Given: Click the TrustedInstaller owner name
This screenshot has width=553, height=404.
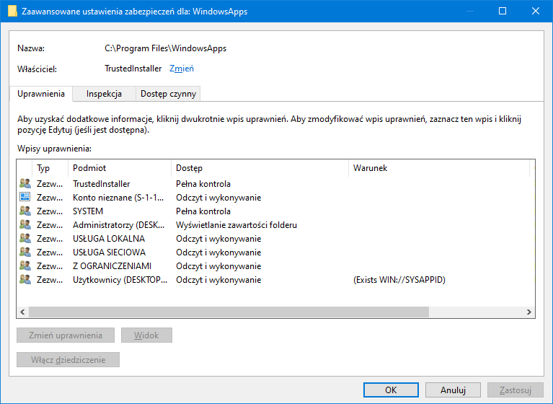Looking at the screenshot, I should click(133, 69).
